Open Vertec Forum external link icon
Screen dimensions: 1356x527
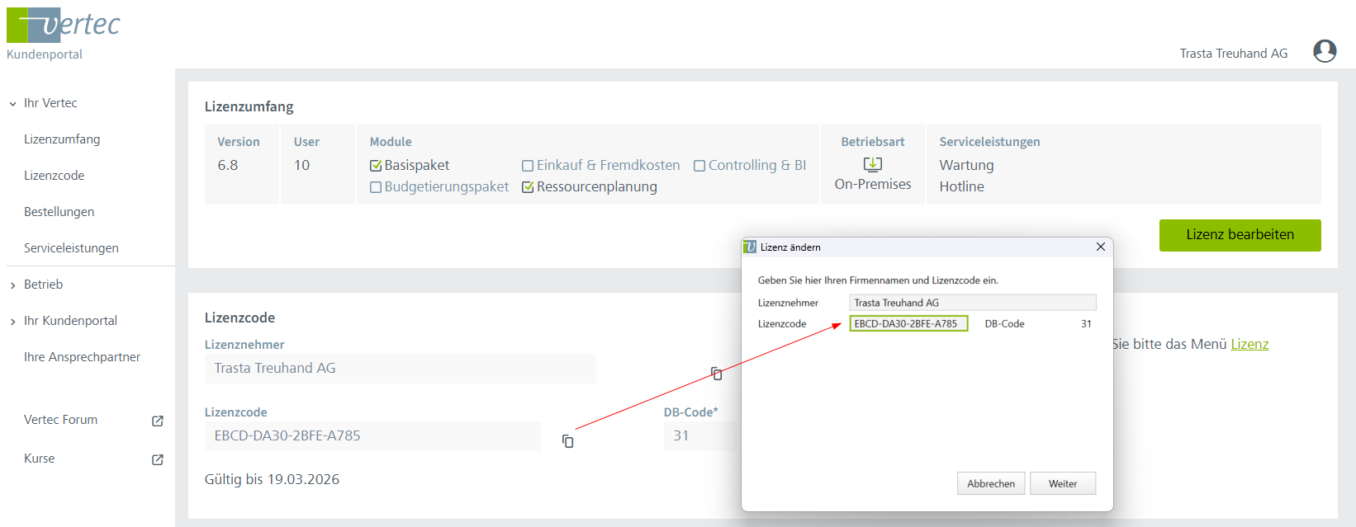(158, 421)
